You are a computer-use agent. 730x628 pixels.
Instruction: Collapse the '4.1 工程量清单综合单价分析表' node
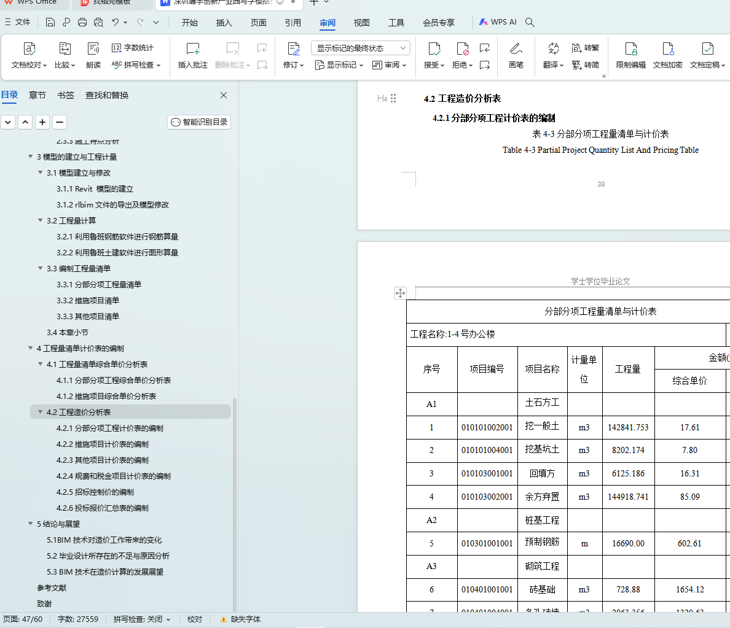tap(40, 364)
